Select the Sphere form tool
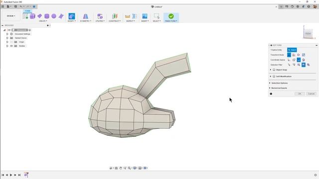This screenshot has height=179, width=319. point(54,16)
